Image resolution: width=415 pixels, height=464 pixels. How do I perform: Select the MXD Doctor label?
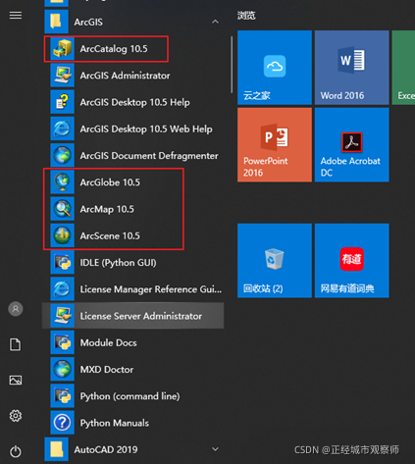click(107, 370)
